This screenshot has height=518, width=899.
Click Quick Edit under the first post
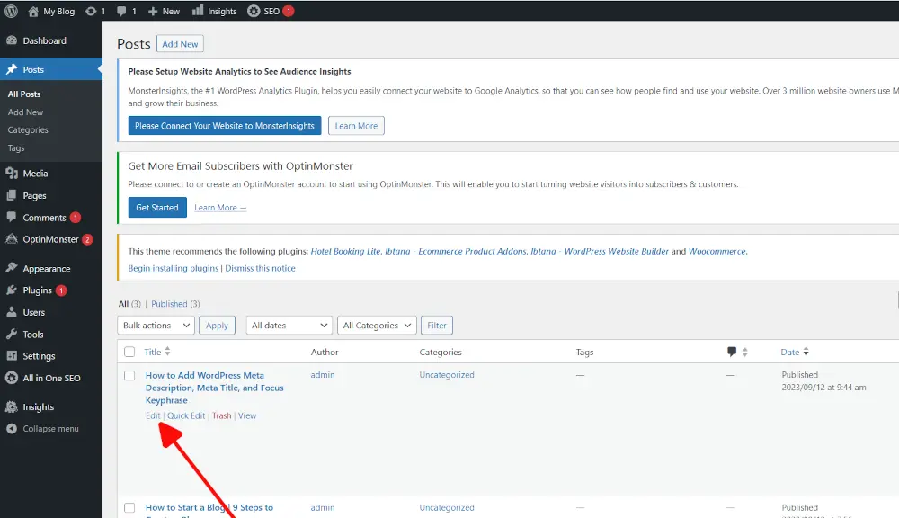[x=186, y=415]
